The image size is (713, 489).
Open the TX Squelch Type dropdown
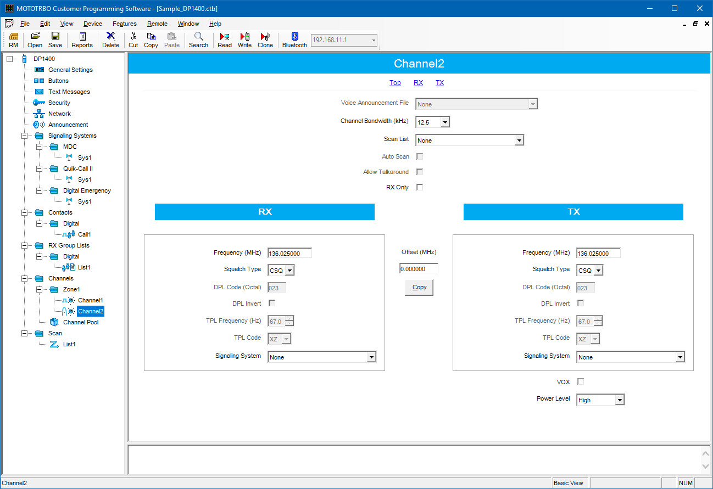598,270
